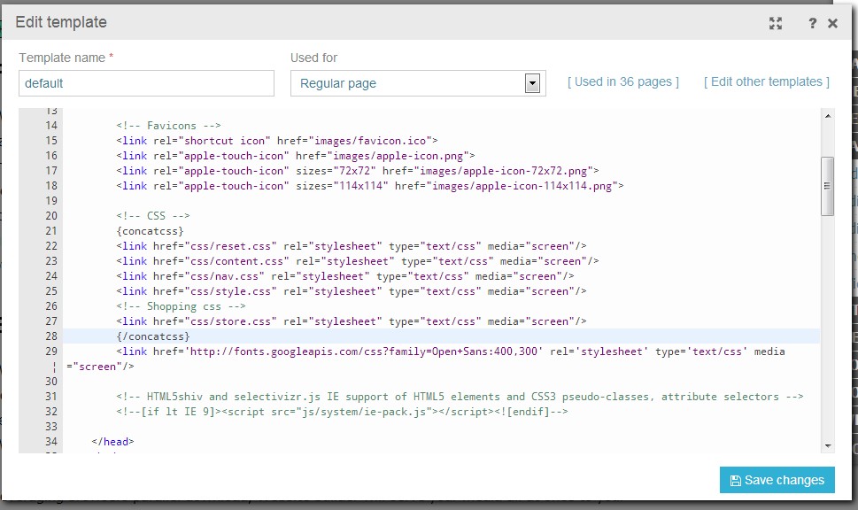Click the code editor scroll down arrow

pos(828,446)
